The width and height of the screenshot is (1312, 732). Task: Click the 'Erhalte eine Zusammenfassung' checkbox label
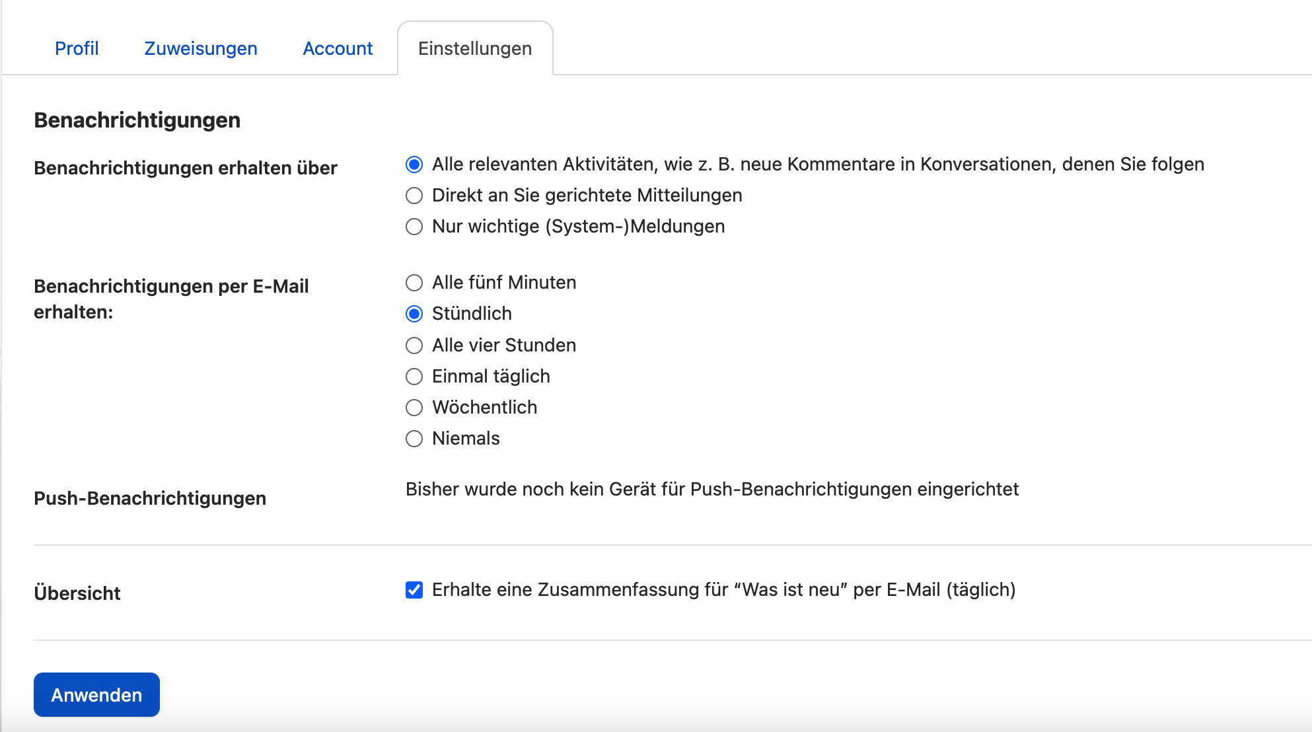point(723,589)
